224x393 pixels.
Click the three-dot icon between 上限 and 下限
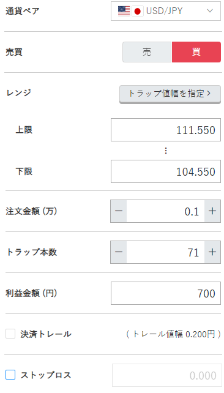[x=166, y=151]
